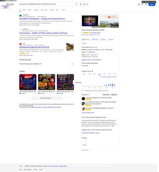Screen dimensions: 159x172
Task: Open the Tripadvisor Kerns Kitchen Buffalo result
Action: click(43, 19)
